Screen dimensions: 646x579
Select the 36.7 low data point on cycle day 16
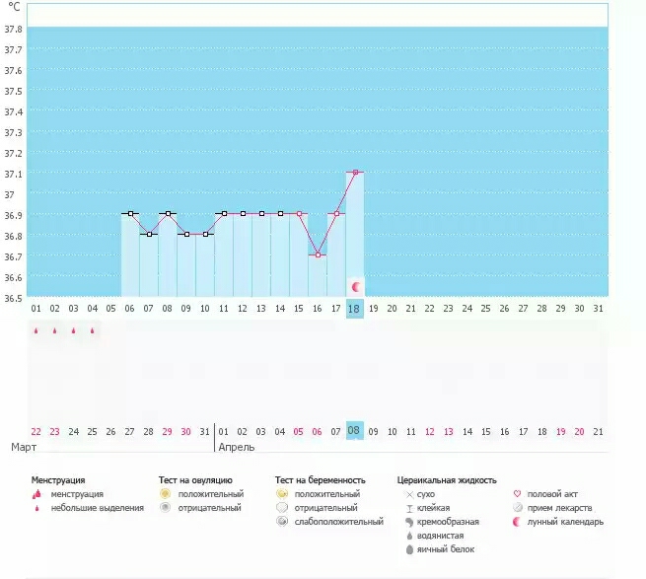[x=318, y=254]
